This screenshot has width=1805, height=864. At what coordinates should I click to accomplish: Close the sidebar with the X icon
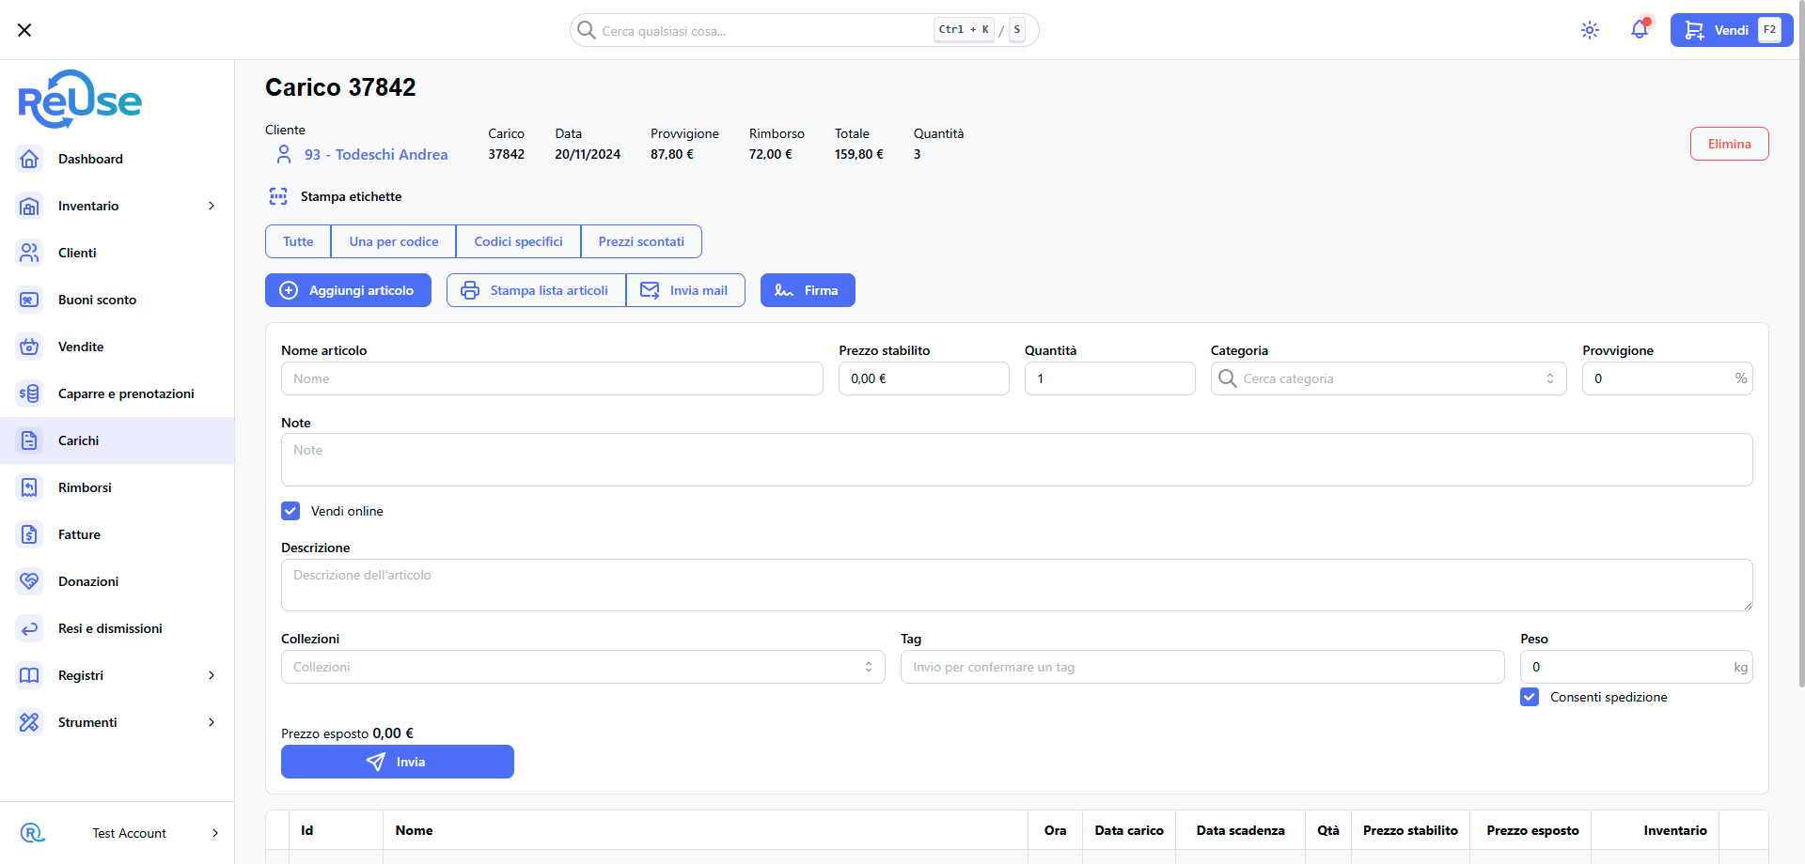pos(24,30)
